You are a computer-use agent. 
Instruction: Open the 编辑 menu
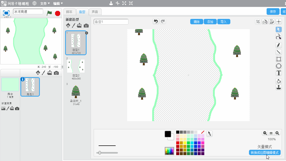point(58,4)
